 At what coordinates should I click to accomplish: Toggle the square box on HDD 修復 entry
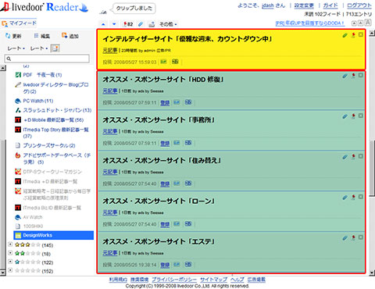361,75
